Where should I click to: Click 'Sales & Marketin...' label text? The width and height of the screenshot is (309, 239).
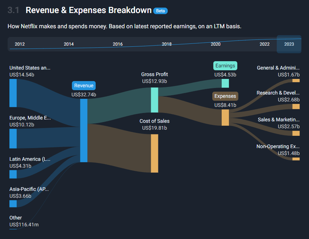(279, 119)
